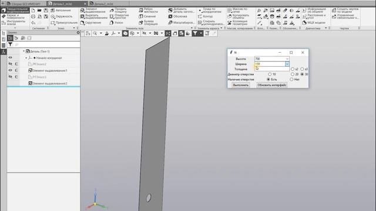Image resolution: width=376 pixels, height=211 pixels.
Task: Open Информация об объекте
Action: click(x=314, y=11)
